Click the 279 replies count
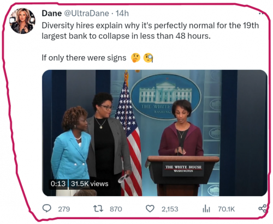The height and width of the screenshot is (224, 273). [64, 209]
